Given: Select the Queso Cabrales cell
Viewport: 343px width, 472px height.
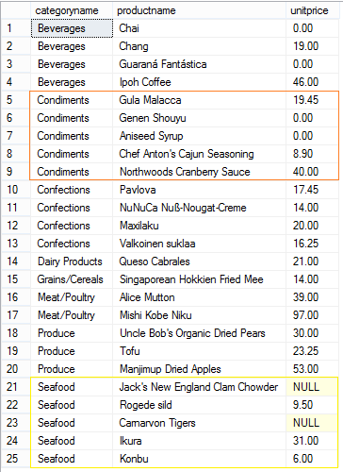Looking at the screenshot, I should click(x=199, y=261).
